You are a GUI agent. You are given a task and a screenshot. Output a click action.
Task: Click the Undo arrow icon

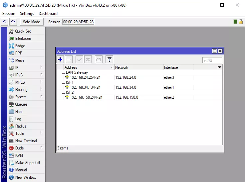point(4,22)
